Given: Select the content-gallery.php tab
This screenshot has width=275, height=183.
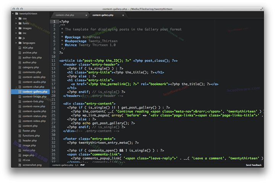Looking at the screenshot, I should (x=107, y=15).
